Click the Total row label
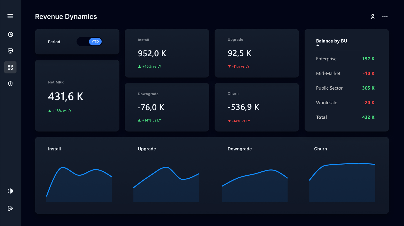This screenshot has width=404, height=226. 321,117
